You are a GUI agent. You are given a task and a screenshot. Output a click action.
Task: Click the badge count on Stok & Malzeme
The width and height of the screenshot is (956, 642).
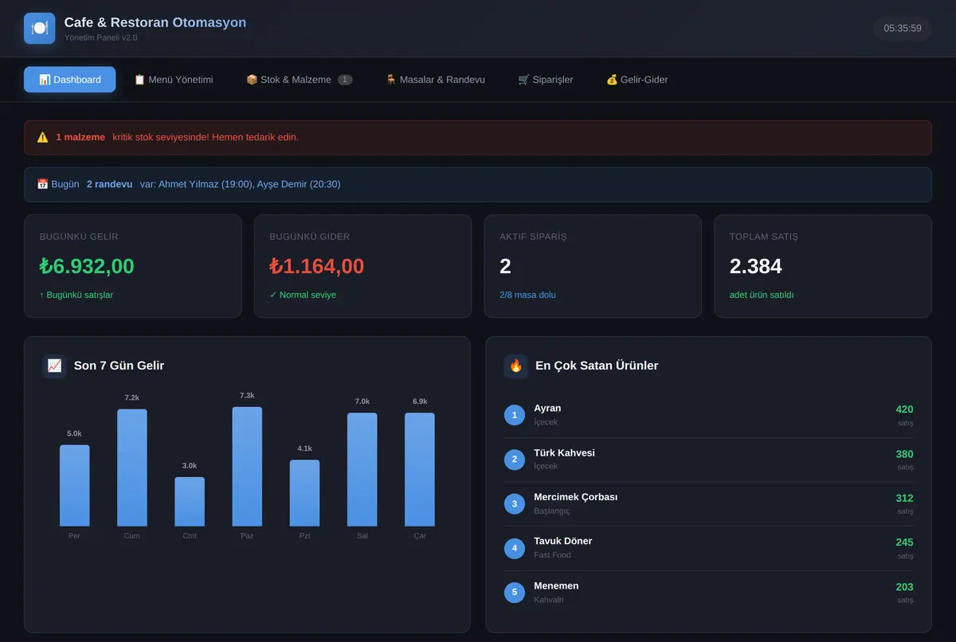click(x=345, y=80)
